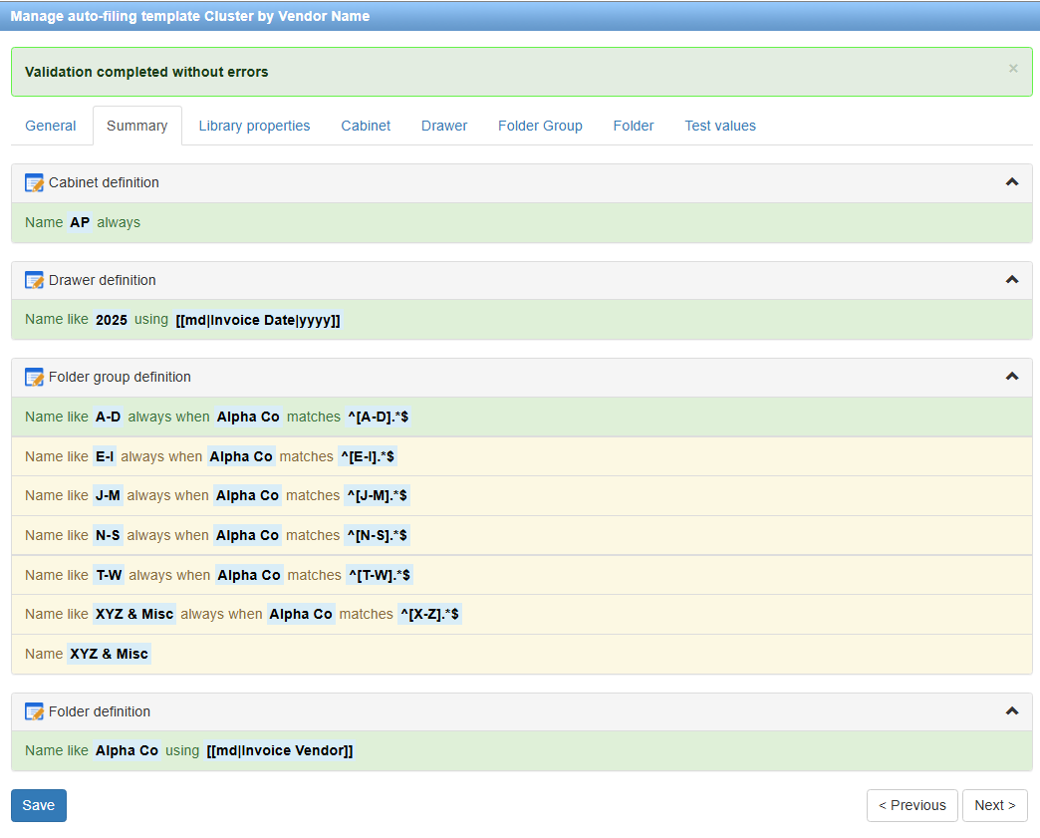Switch to the Folder Group tab
Image resolution: width=1040 pixels, height=838 pixels.
click(x=540, y=126)
